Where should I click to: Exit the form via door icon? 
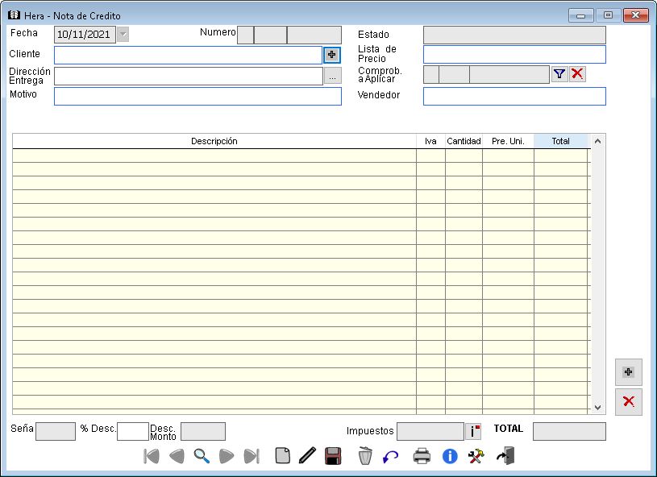(505, 456)
